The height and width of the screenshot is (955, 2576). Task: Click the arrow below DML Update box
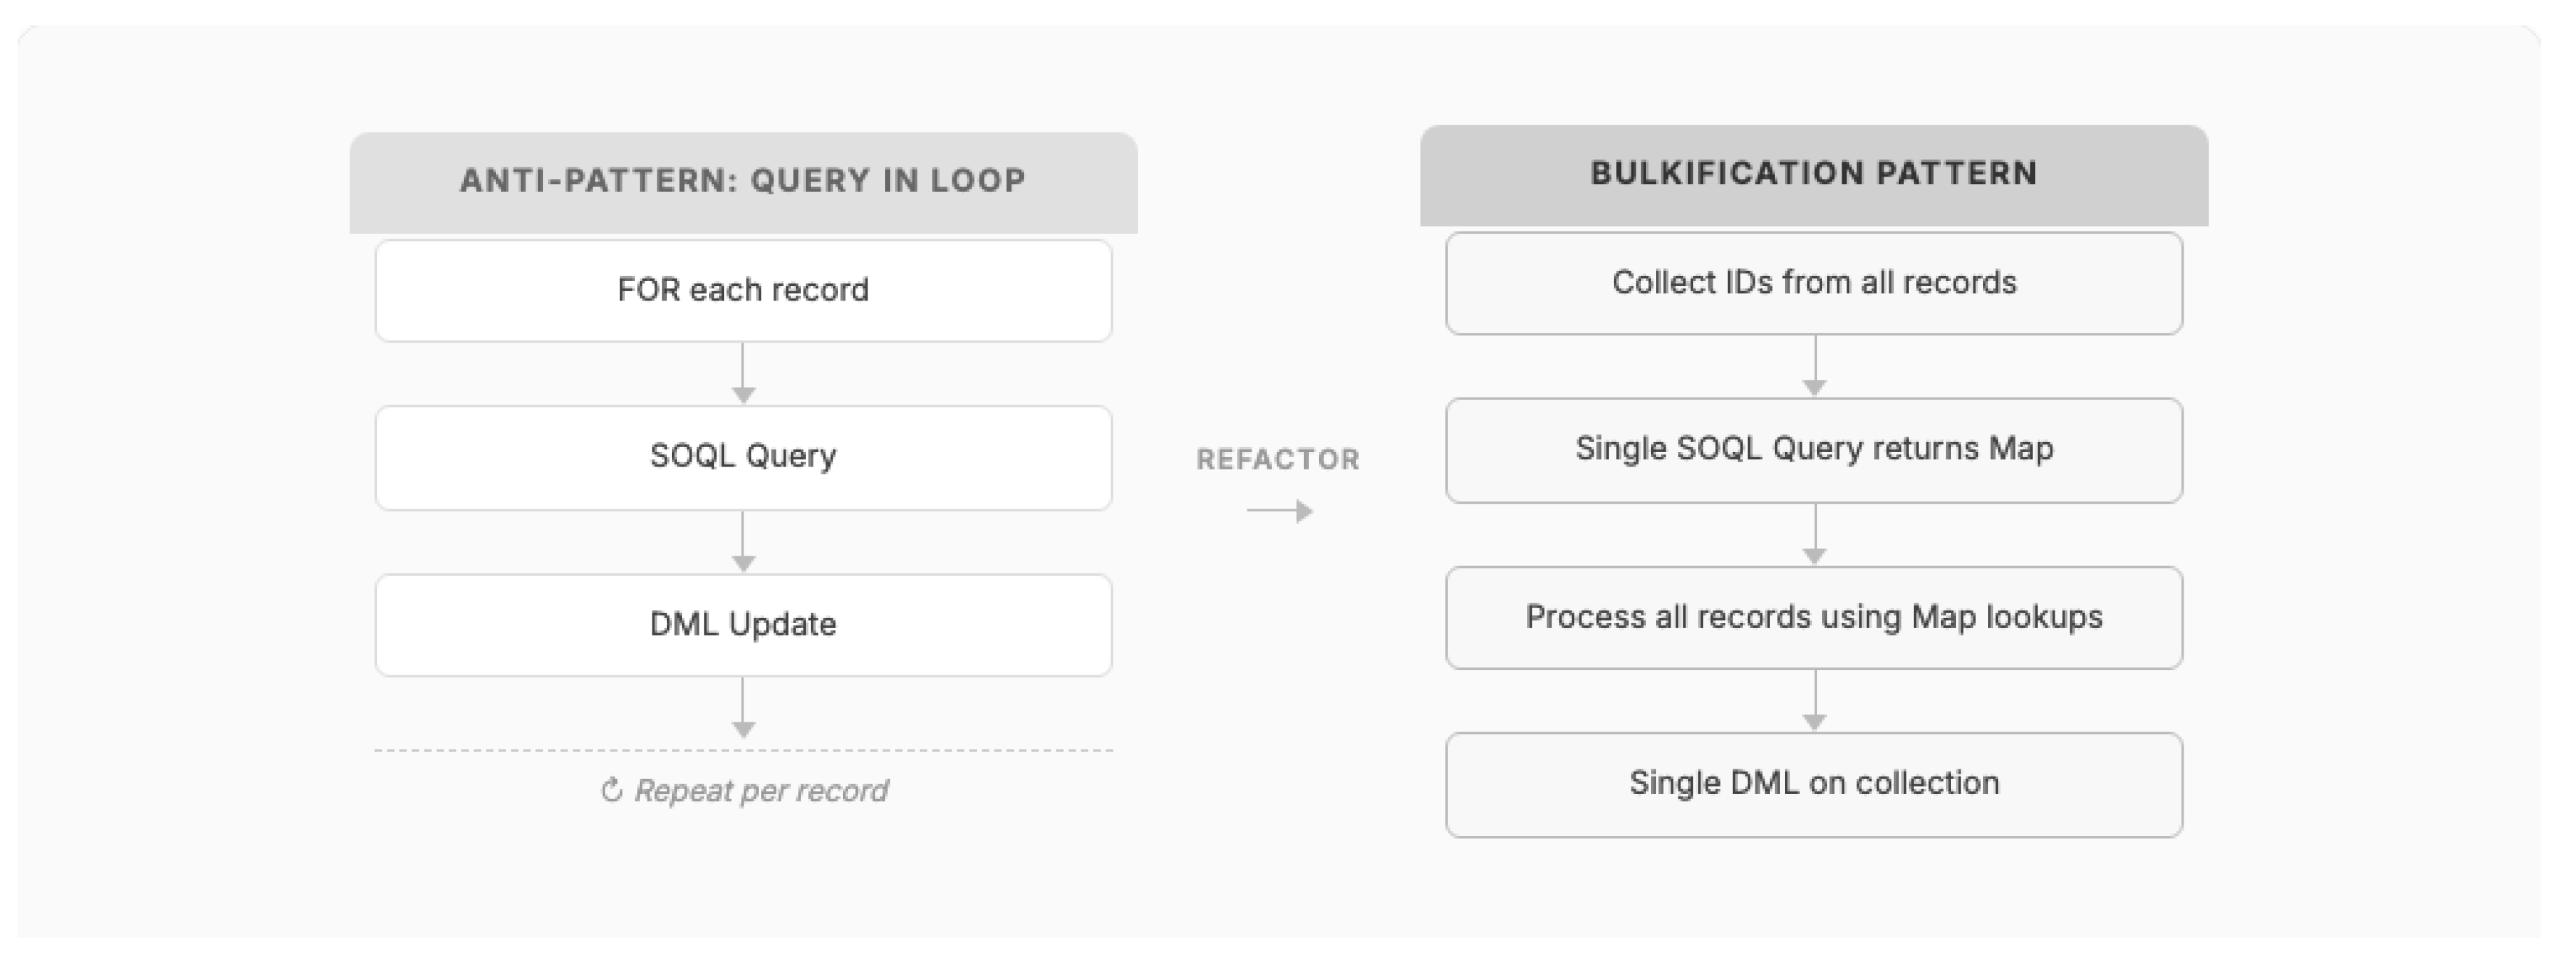[743, 708]
